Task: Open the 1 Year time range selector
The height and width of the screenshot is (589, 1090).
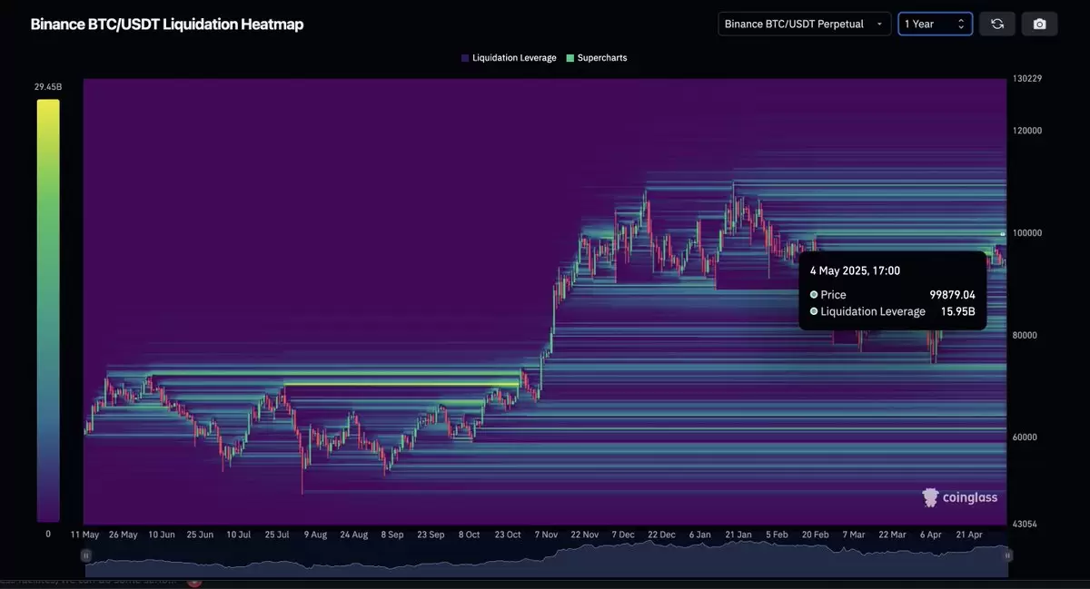Action: click(936, 24)
